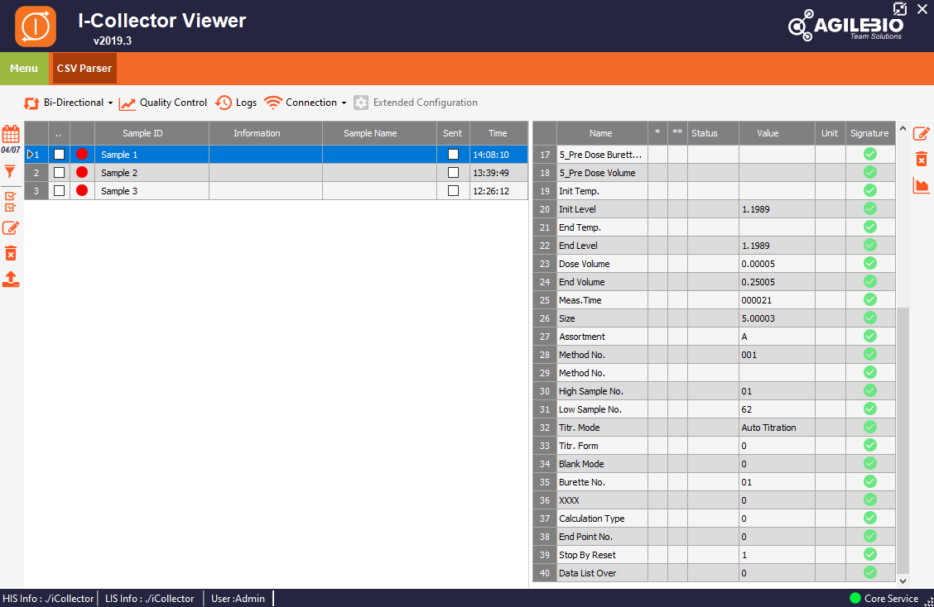Screen dimensions: 934x607
Task: Click the results chart icon in right sidebar
Action: [921, 185]
